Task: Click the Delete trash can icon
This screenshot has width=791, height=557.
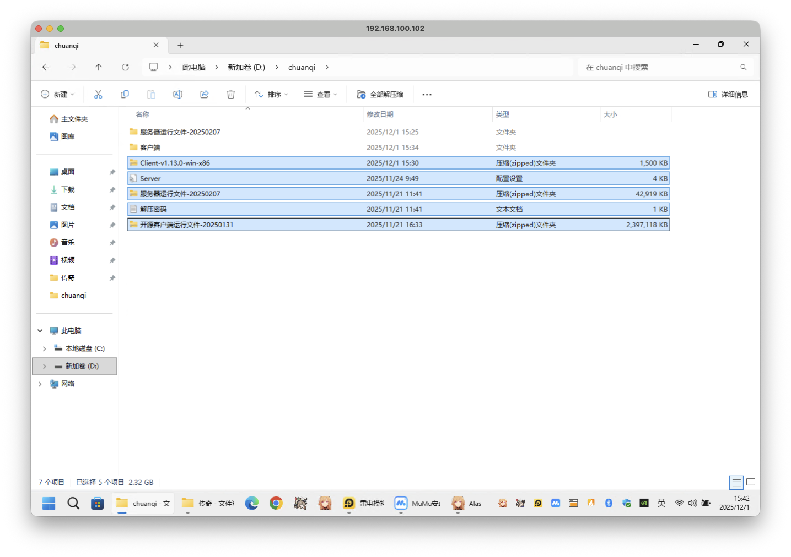Action: pyautogui.click(x=231, y=95)
